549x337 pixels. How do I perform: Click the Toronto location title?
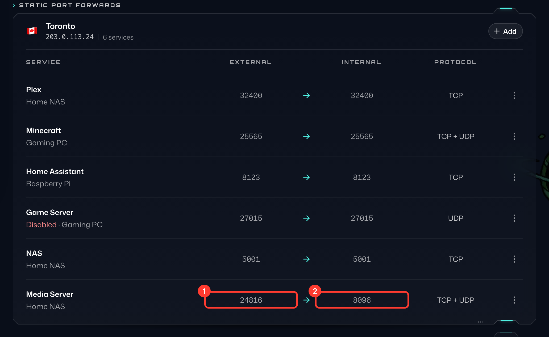tap(60, 26)
